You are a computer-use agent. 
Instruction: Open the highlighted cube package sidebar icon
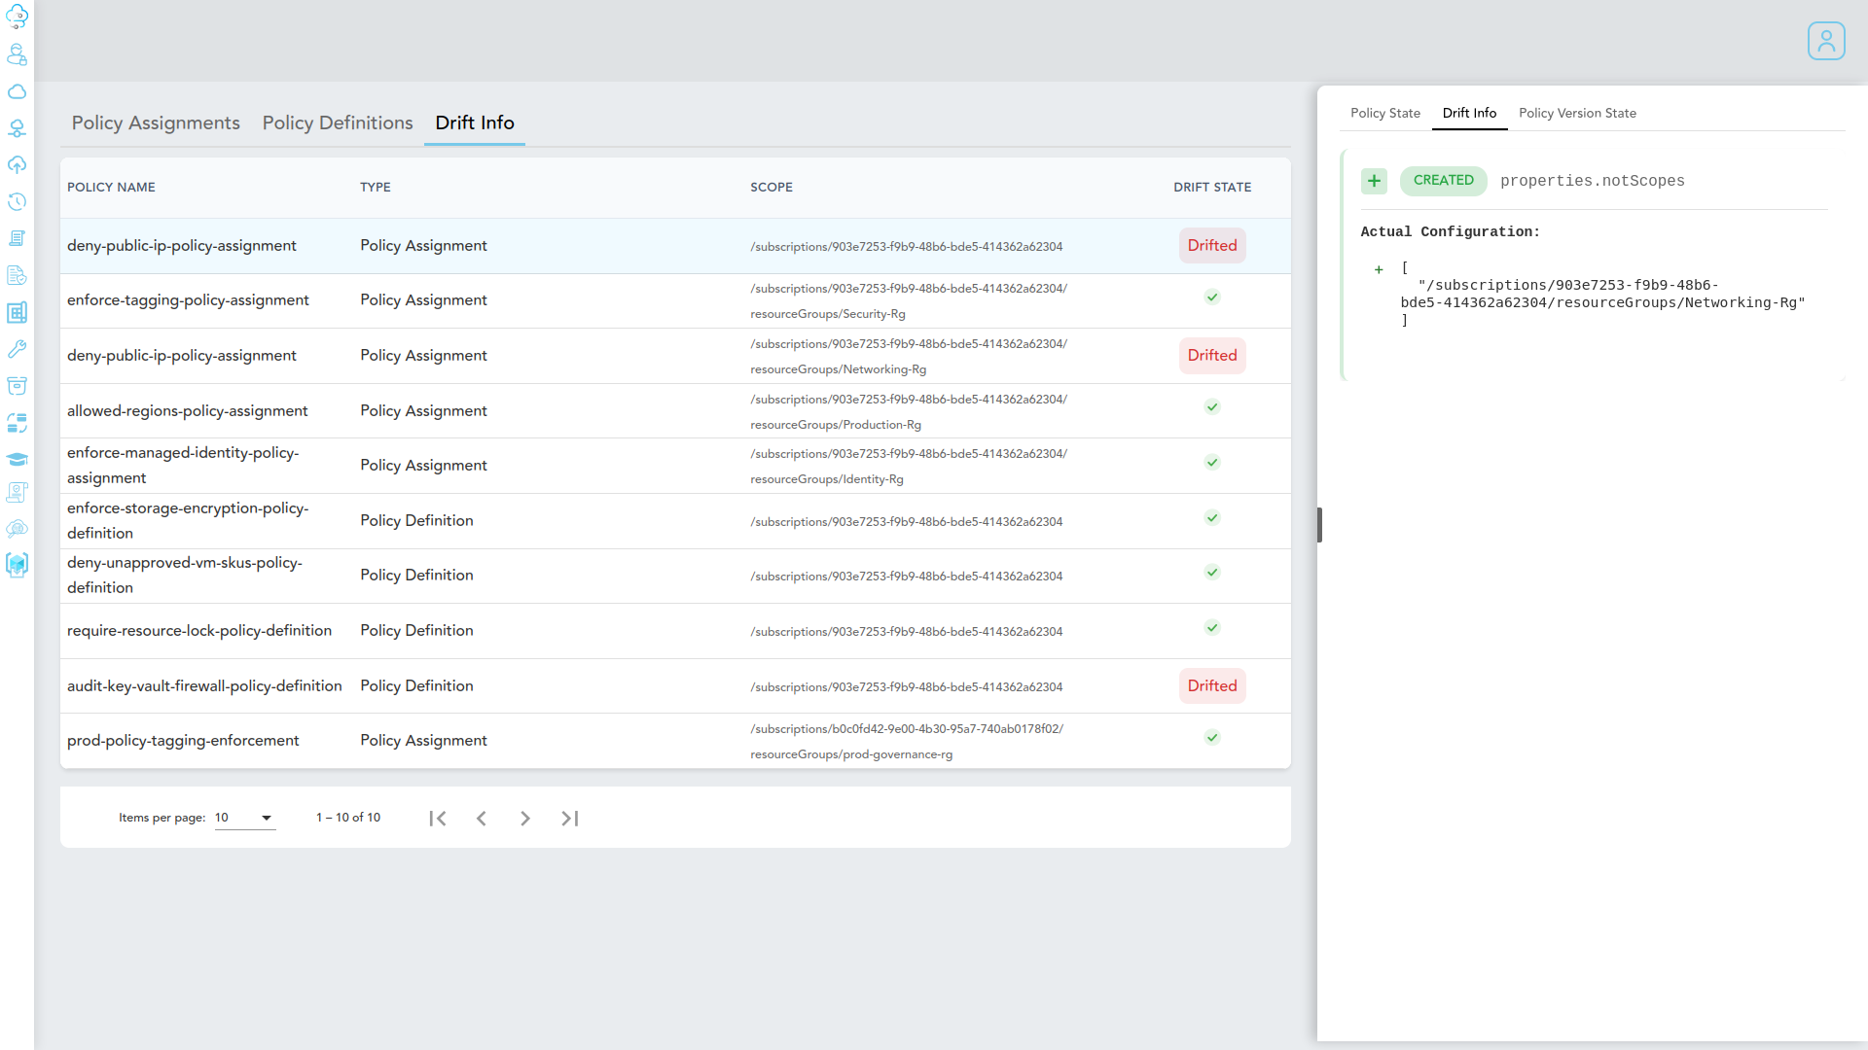17,565
